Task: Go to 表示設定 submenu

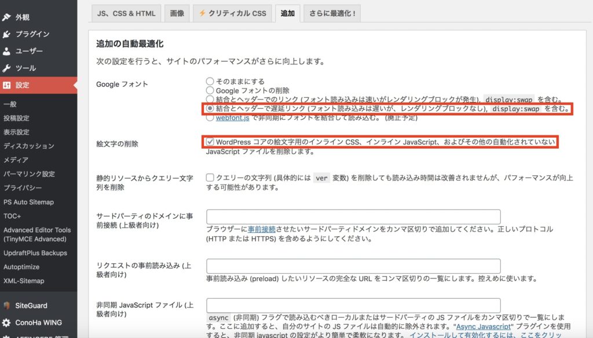Action: (16, 132)
